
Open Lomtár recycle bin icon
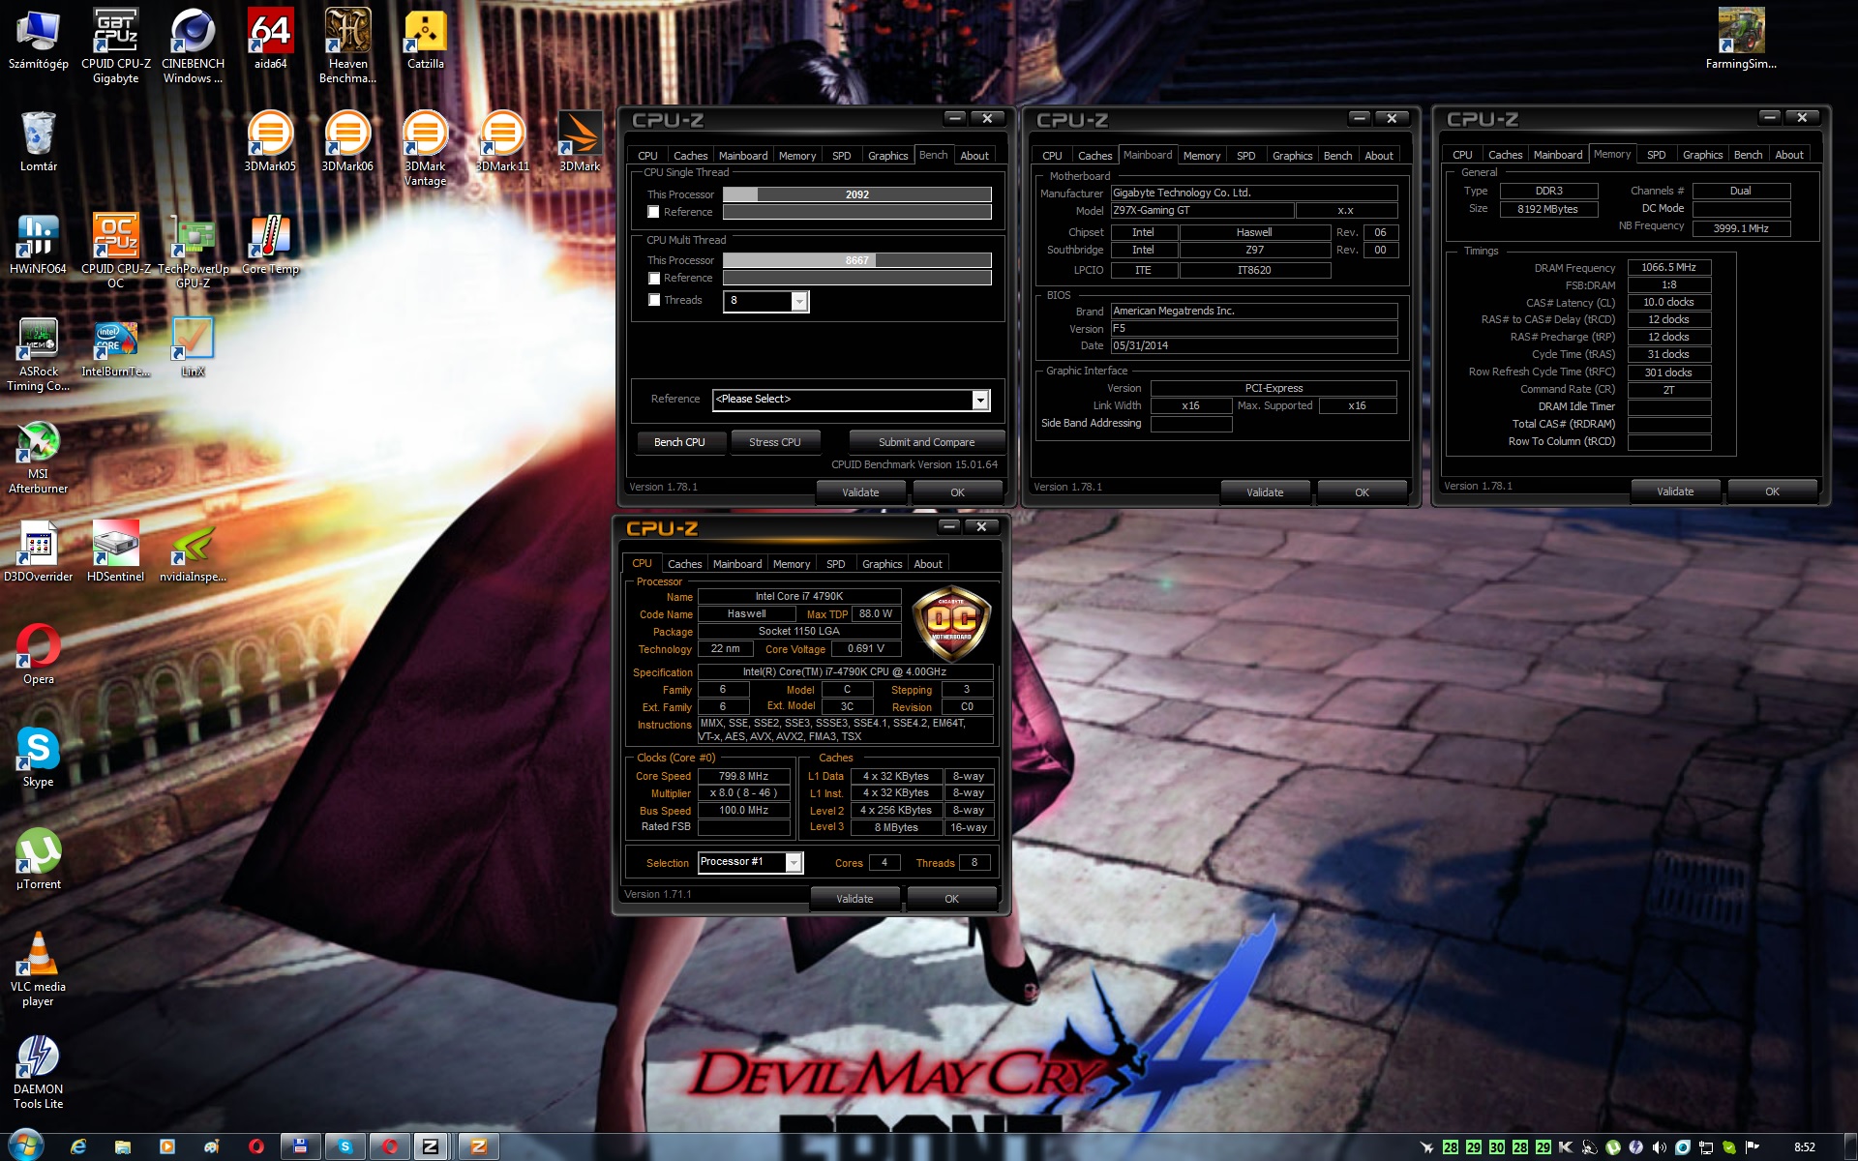tap(38, 141)
